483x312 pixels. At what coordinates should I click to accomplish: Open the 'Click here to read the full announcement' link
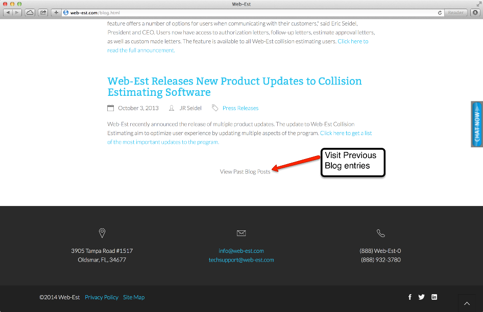click(x=237, y=45)
